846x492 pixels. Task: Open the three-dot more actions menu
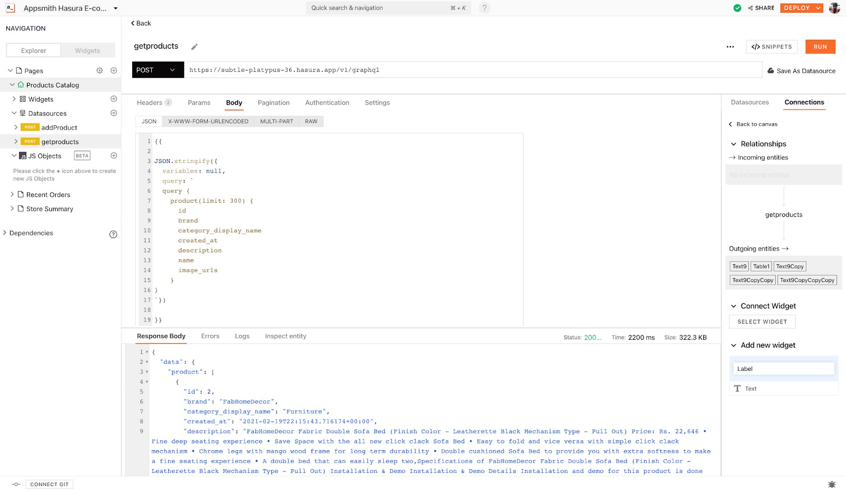point(730,47)
